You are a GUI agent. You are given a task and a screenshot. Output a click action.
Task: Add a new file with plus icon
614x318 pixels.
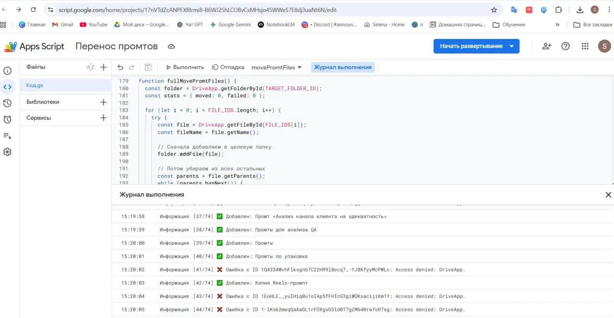[103, 67]
